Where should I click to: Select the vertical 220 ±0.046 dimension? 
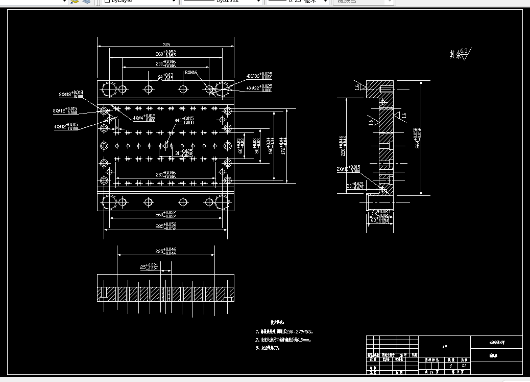pos(343,146)
